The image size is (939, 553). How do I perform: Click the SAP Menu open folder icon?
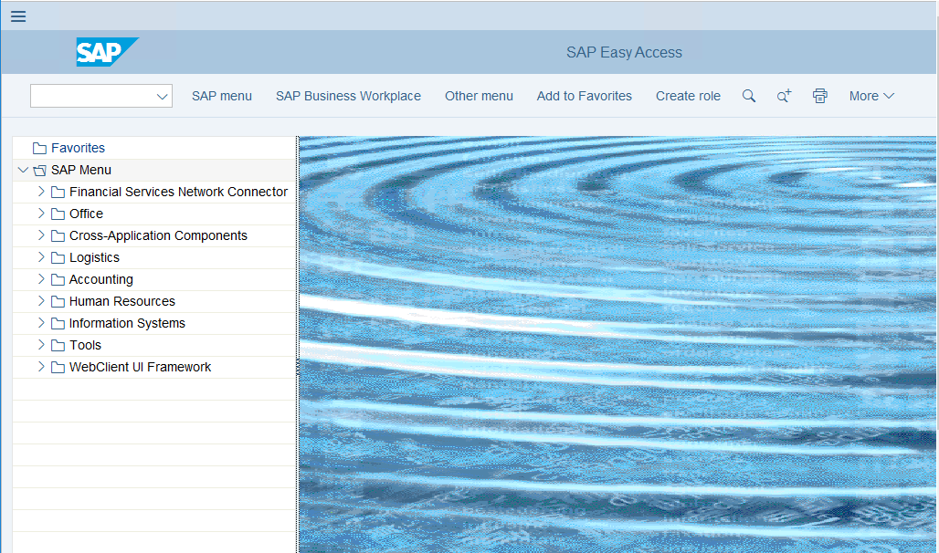point(39,170)
